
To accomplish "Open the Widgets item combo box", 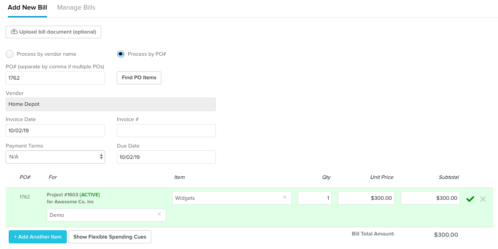I will 232,198.
